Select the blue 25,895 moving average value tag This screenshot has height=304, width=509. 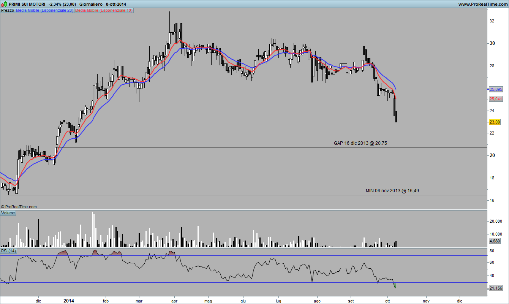tap(495, 89)
